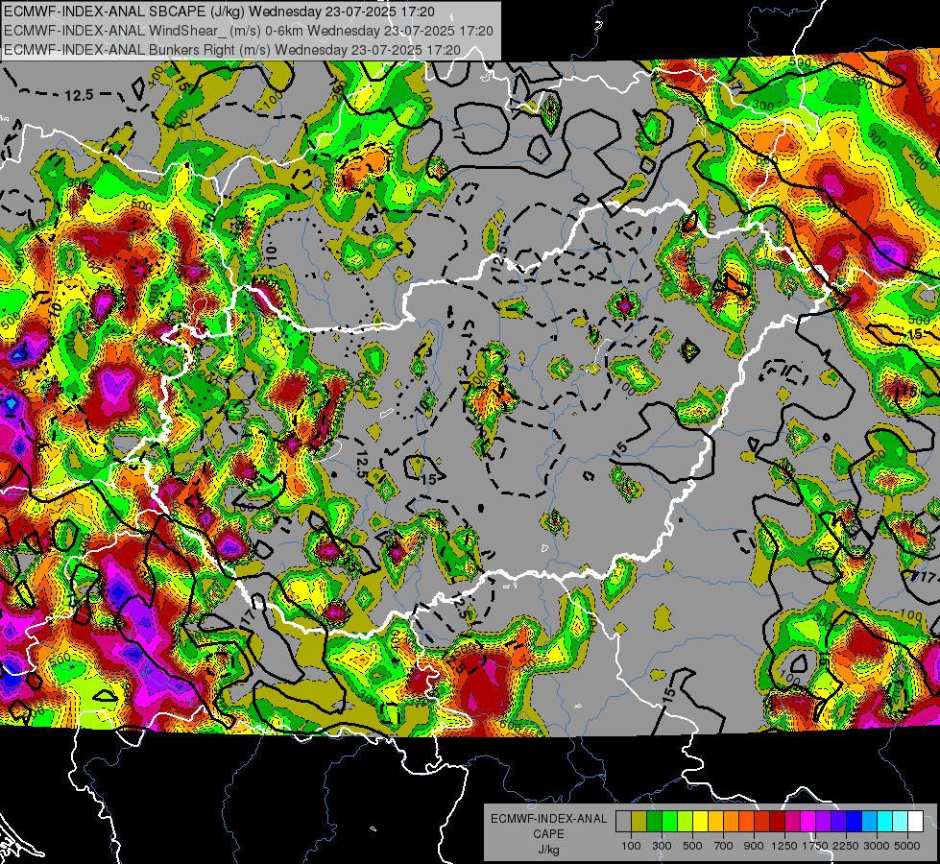Click the white swatch ending the legend
The height and width of the screenshot is (864, 940).
tap(916, 822)
